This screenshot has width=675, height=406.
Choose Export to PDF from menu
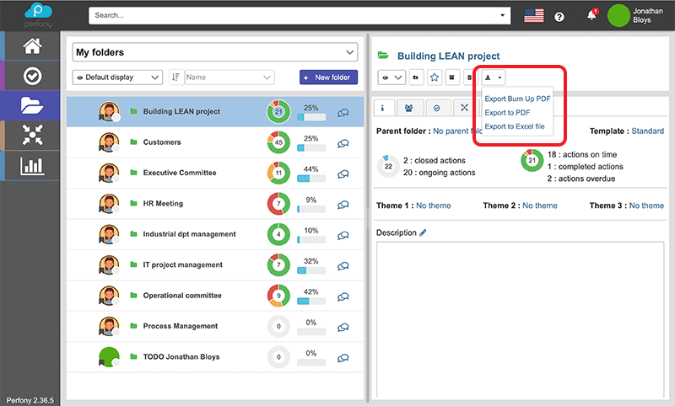coord(507,112)
